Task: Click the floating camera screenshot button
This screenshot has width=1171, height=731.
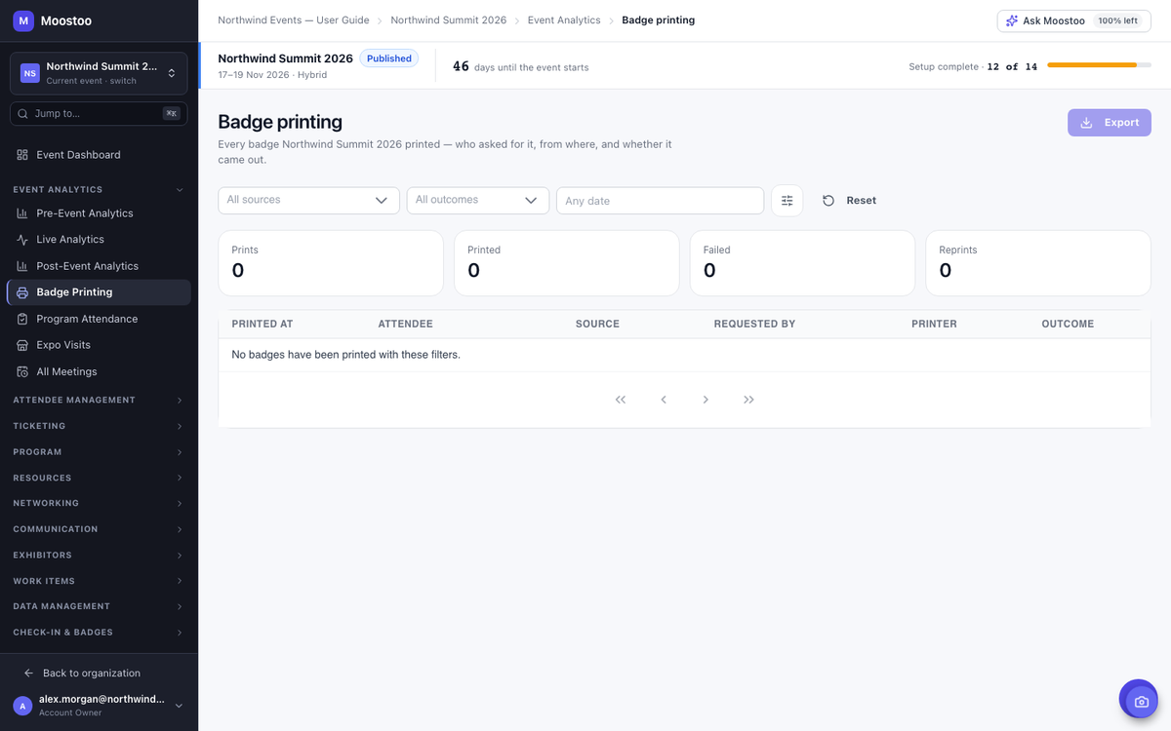Action: pyautogui.click(x=1138, y=700)
